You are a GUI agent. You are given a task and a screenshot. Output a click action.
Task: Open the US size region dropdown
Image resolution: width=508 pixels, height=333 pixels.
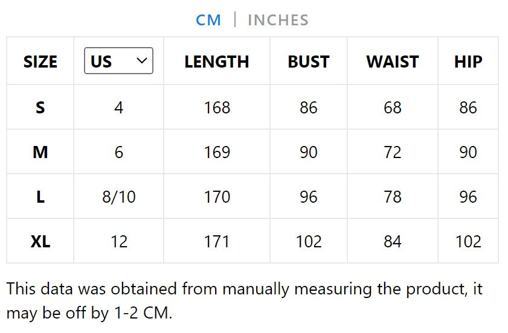(118, 61)
